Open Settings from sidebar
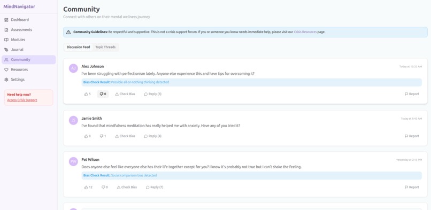This screenshot has width=431, height=210. click(x=28, y=80)
